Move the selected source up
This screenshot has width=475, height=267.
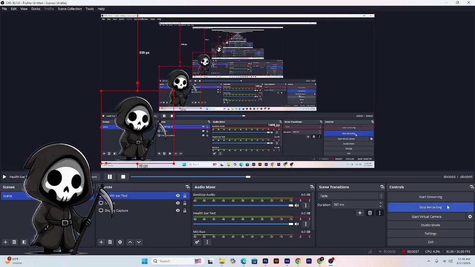coord(130,242)
